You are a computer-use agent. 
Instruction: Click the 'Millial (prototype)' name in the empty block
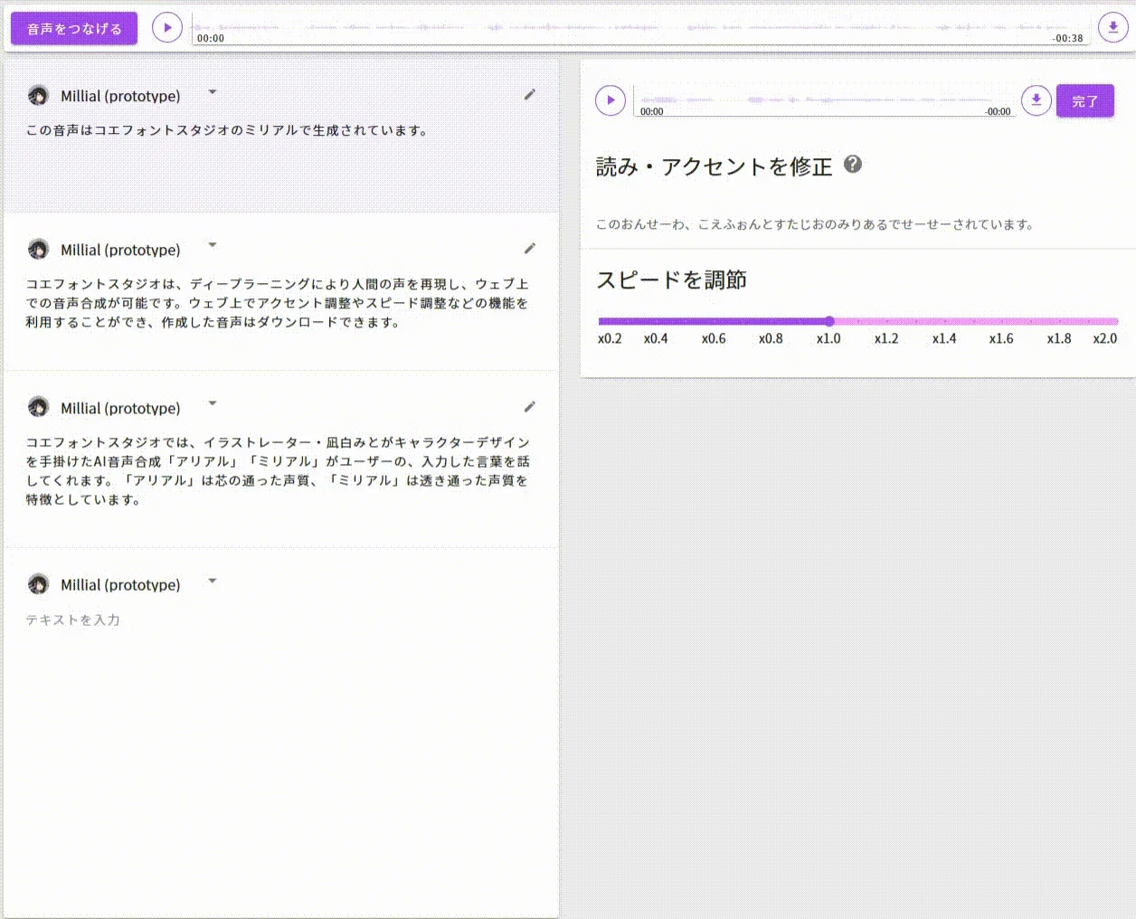coord(120,584)
